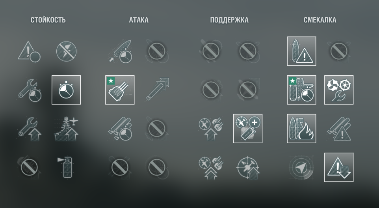Pick the ship hull with timer skill under АТАКА

point(120,51)
